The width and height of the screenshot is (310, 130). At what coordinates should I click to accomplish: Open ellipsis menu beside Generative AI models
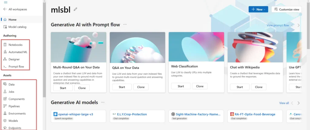coord(103,102)
